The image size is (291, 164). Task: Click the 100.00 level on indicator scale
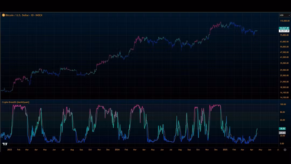click(x=283, y=104)
